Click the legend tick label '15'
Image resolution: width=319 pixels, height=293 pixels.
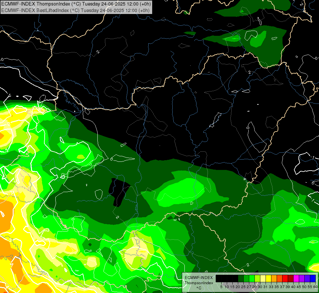233,287
